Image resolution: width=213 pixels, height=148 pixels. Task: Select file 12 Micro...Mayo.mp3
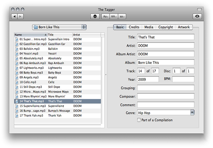[x=58, y=91]
